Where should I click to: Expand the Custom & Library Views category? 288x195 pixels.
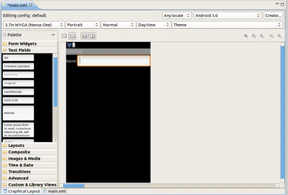tap(29, 184)
